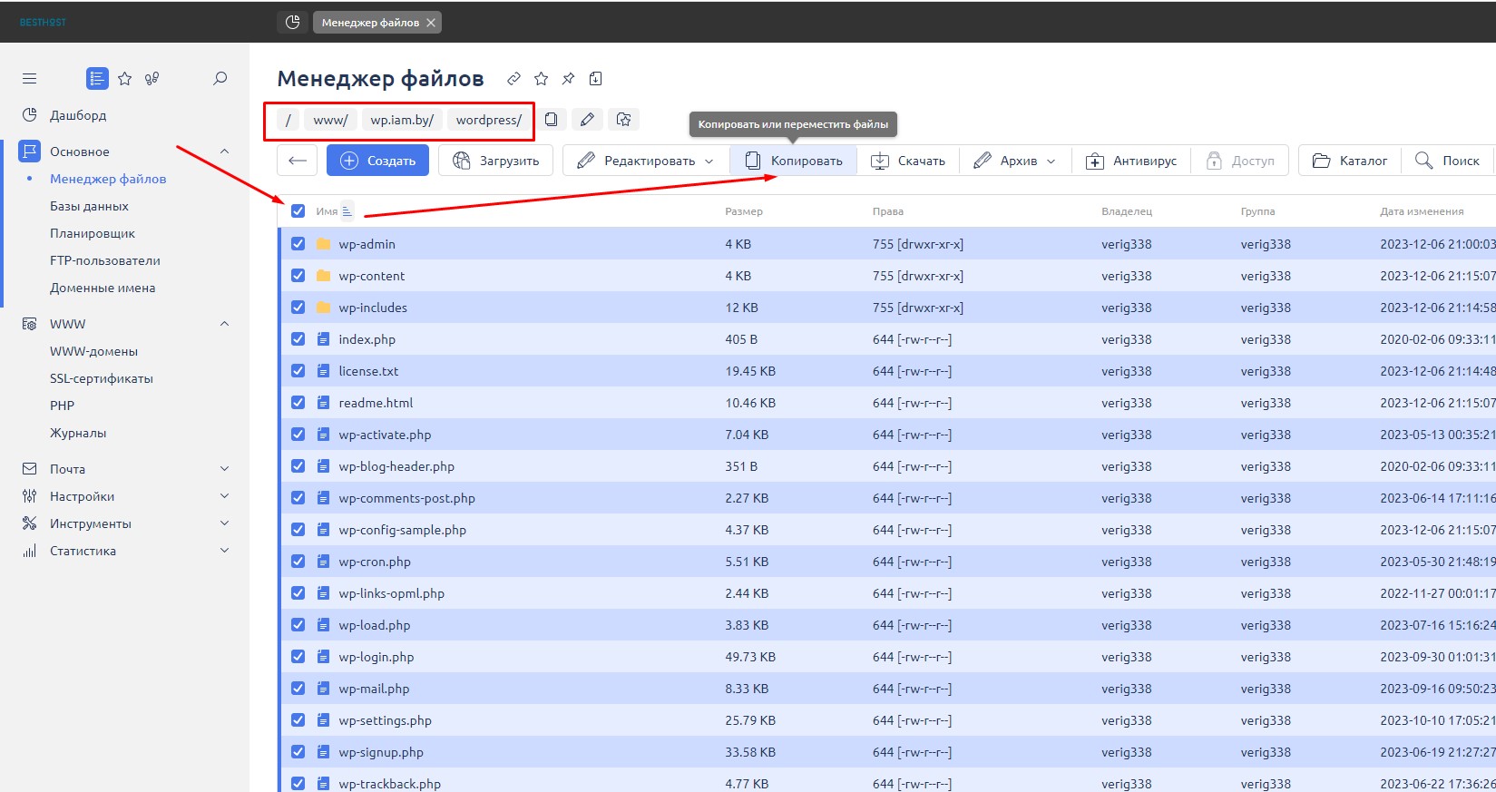
Task: Open Базы данных in the sidebar menu
Action: point(89,206)
